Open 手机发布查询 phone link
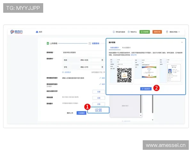 [x=119, y=32]
